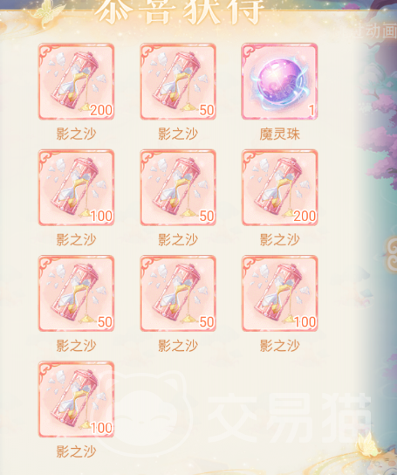Click the 魔灵珠 item name label

pos(279,134)
